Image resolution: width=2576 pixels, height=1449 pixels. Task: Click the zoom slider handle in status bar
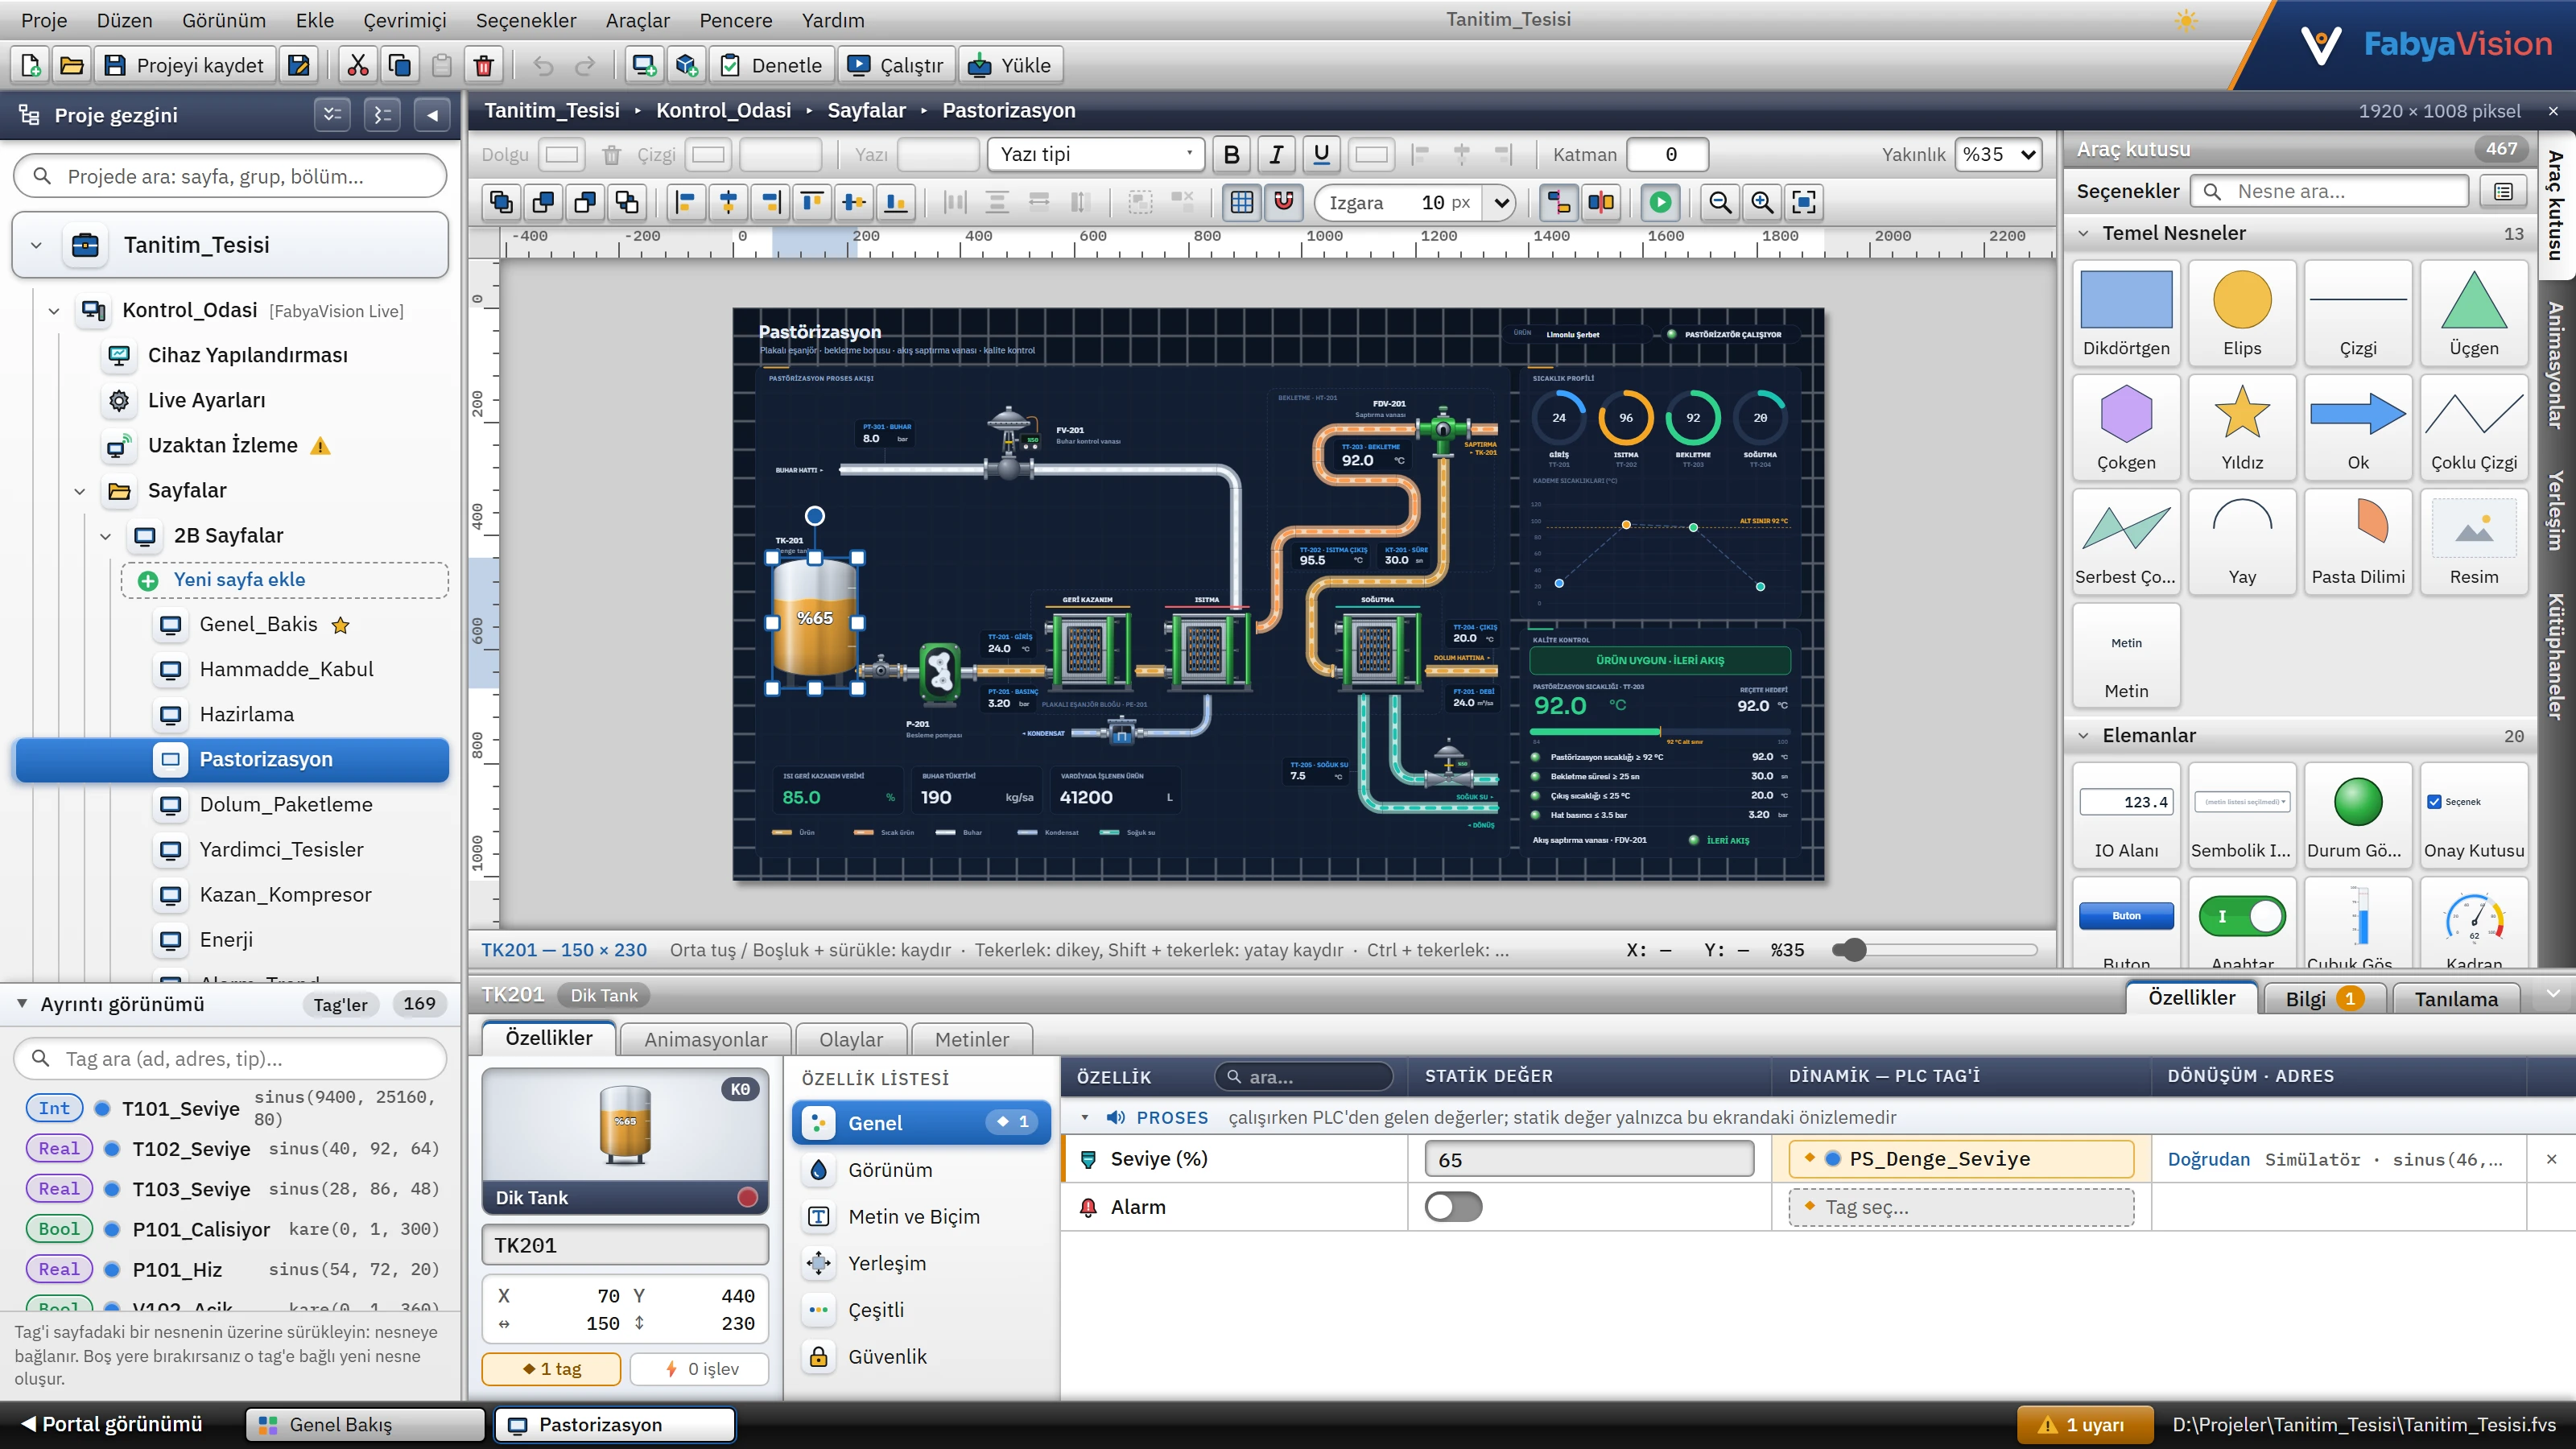click(1854, 950)
